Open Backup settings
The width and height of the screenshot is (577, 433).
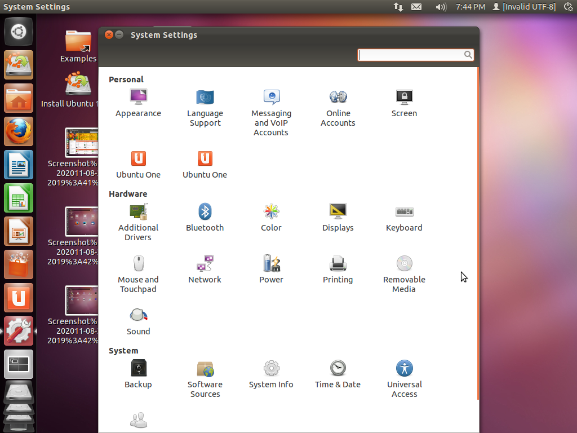pyautogui.click(x=139, y=374)
